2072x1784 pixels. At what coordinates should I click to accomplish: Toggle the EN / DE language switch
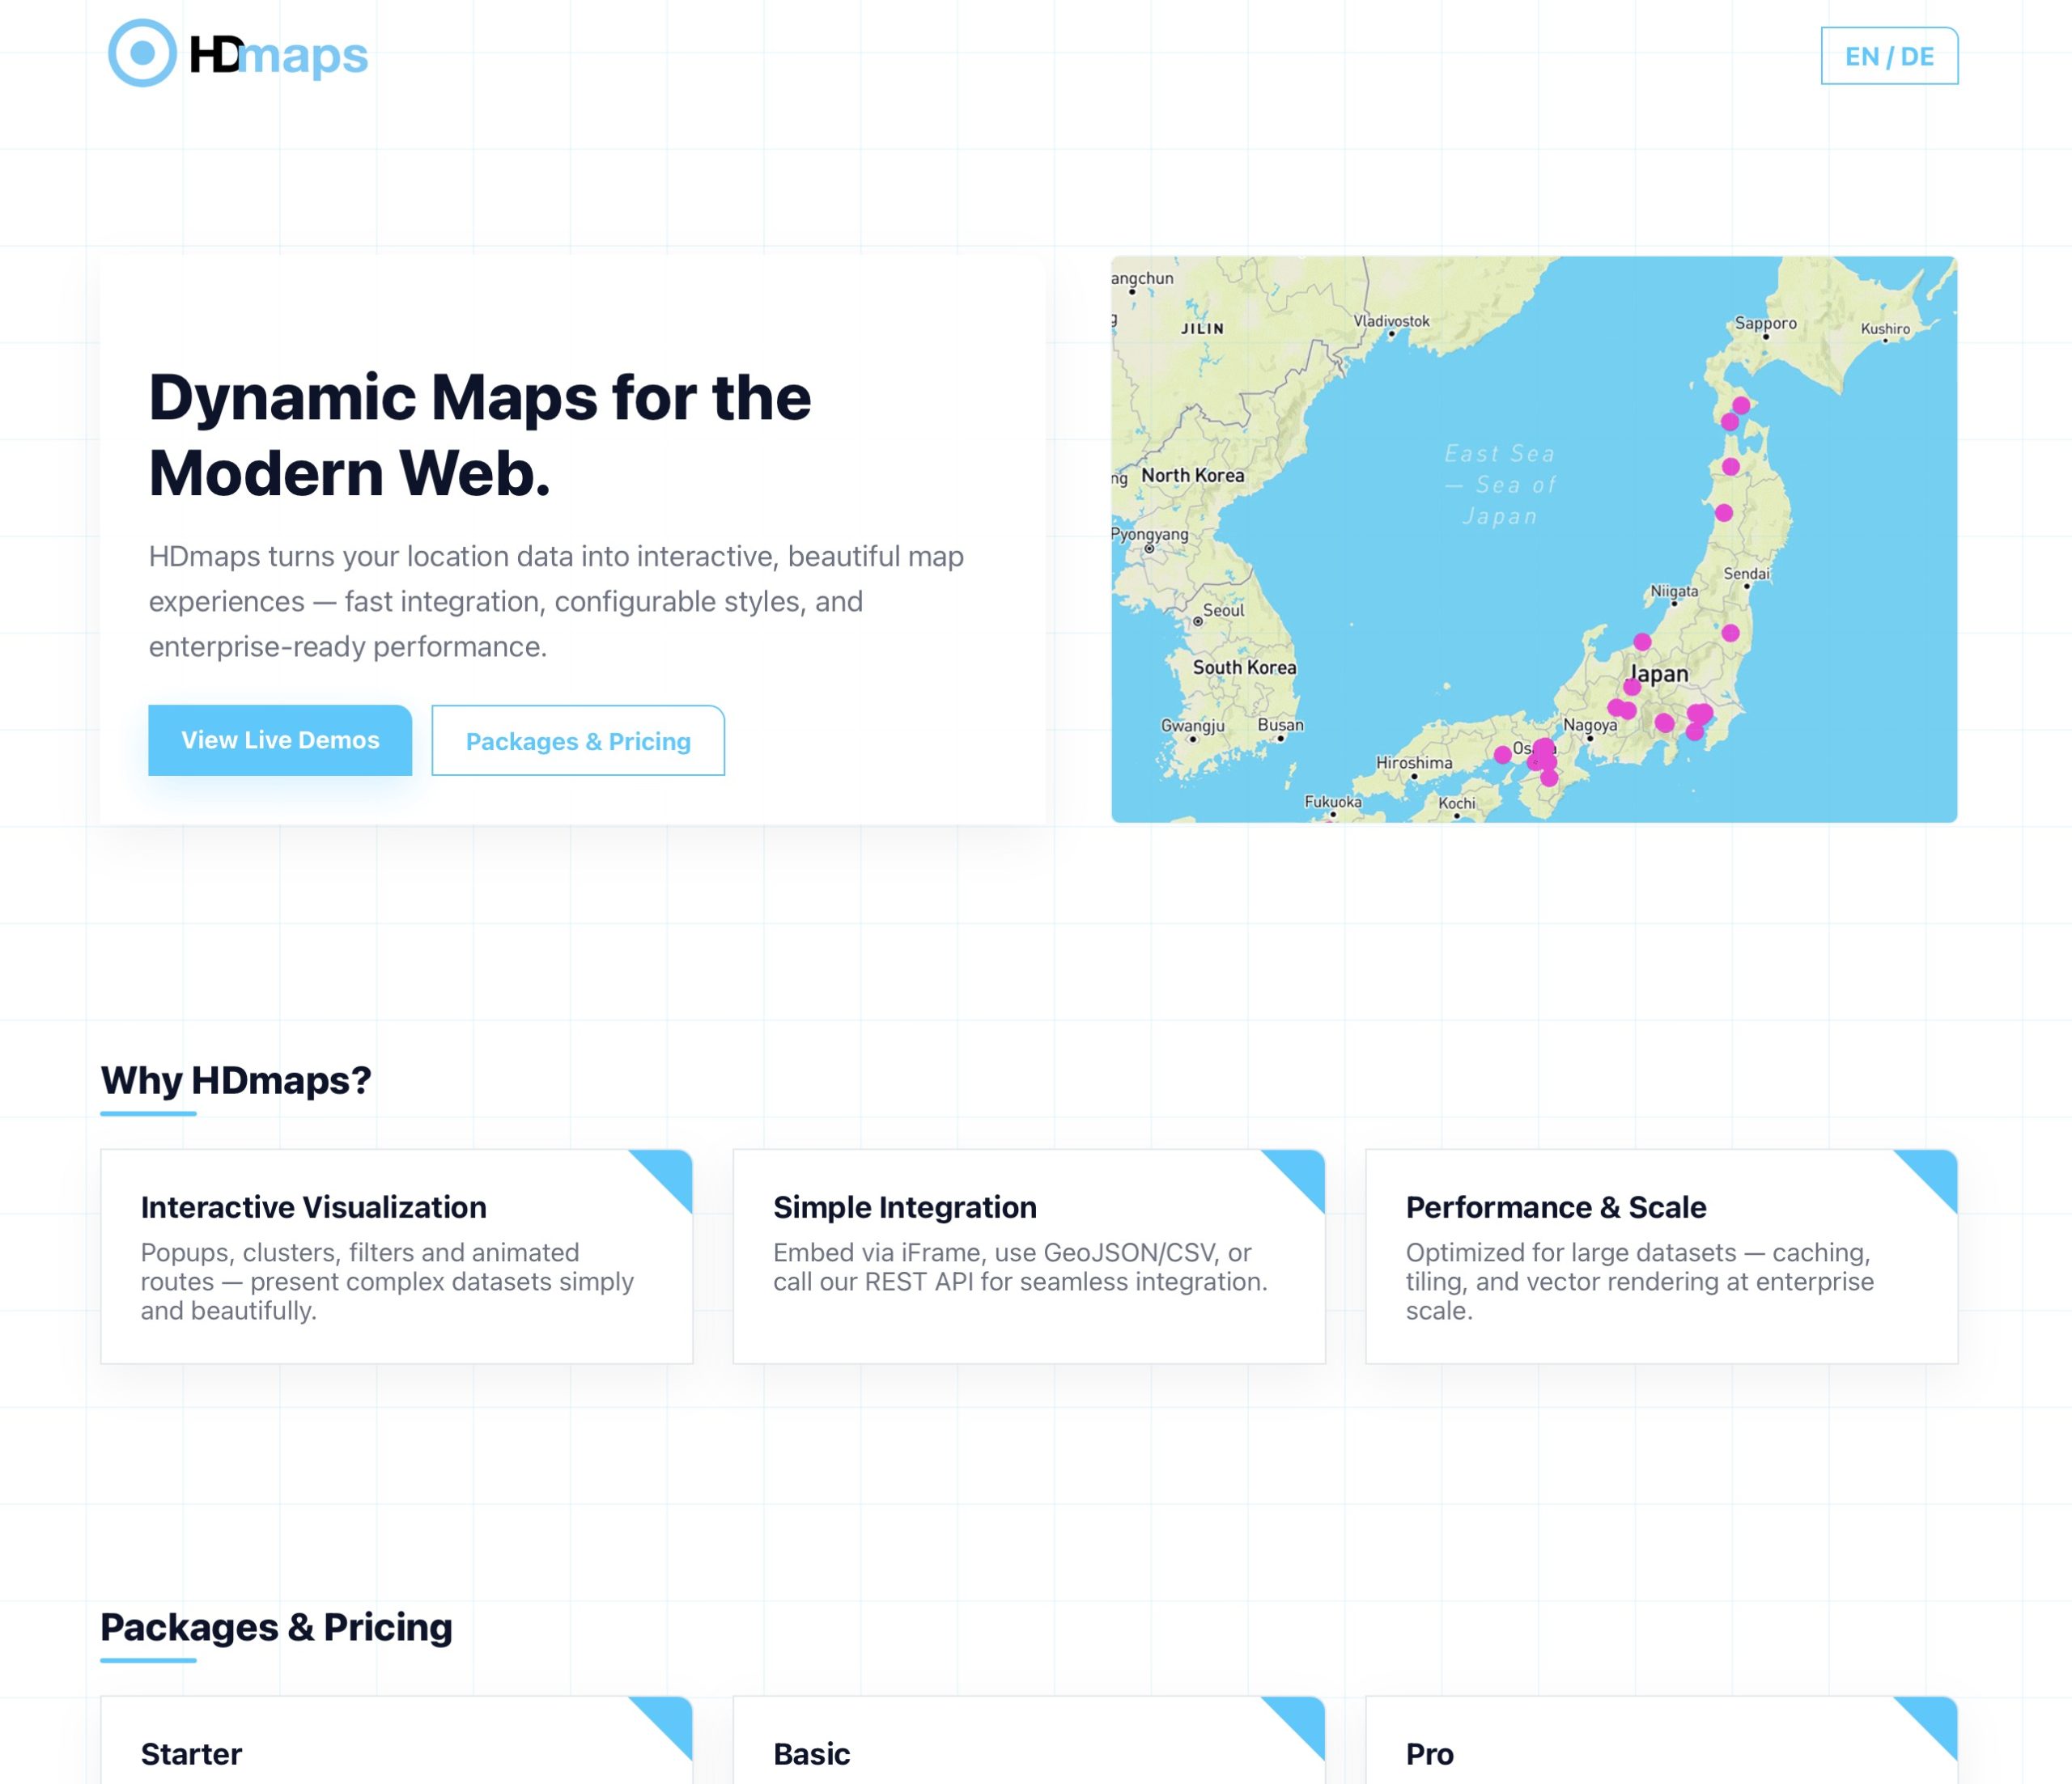click(1888, 56)
